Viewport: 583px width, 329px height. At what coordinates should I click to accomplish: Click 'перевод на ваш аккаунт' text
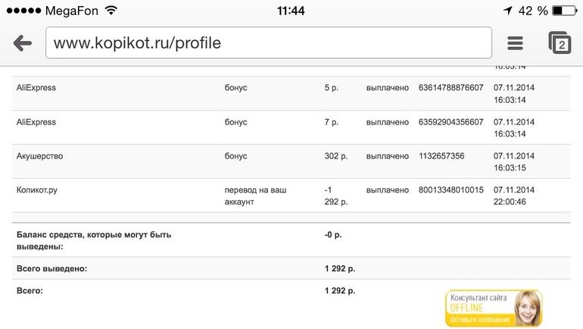[254, 196]
